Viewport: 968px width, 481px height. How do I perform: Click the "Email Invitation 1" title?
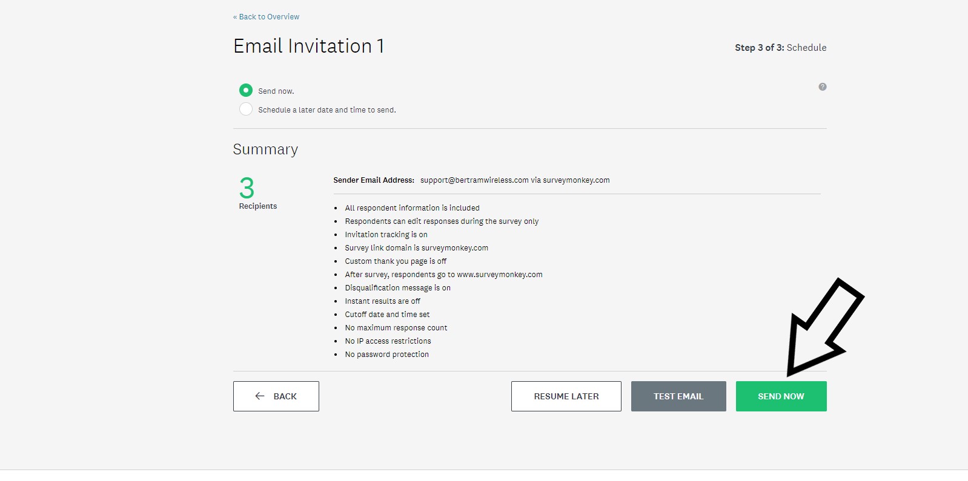[308, 46]
